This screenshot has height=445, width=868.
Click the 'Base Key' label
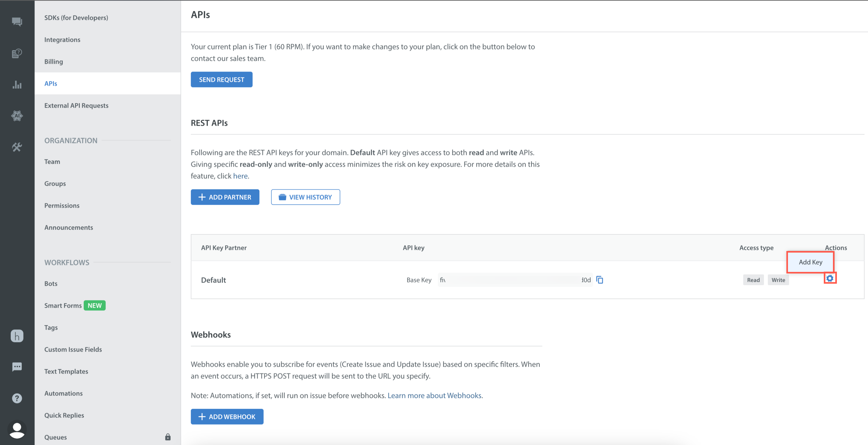[419, 280]
